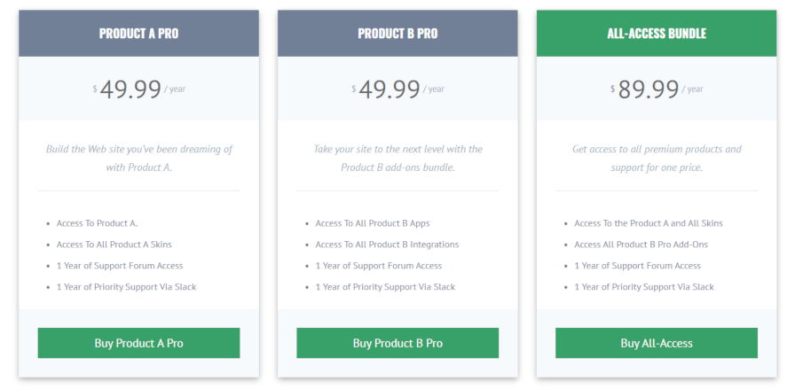Screen dimensions: 795x389
Task: Select the green All-Access Bundle header
Action: coord(656,34)
